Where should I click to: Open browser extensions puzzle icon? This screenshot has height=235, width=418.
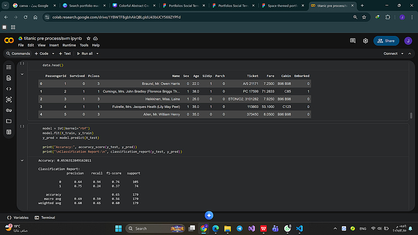coord(388,17)
